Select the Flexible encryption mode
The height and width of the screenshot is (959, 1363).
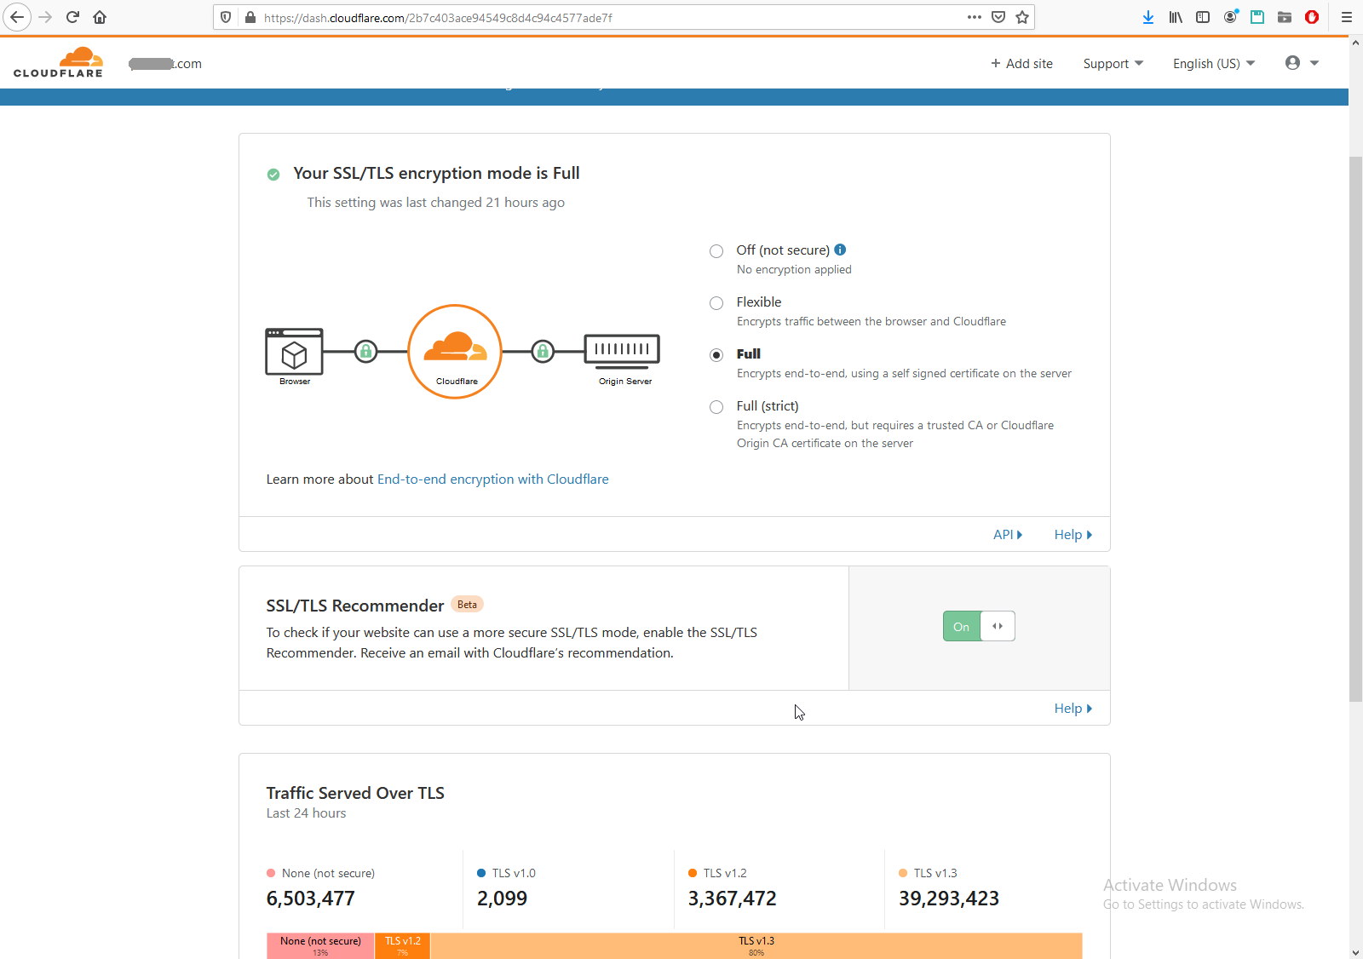[x=716, y=303]
